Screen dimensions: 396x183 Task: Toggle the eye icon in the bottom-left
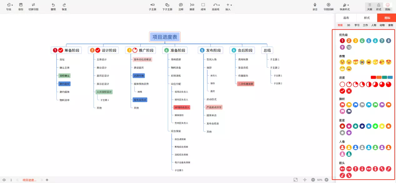(4, 180)
